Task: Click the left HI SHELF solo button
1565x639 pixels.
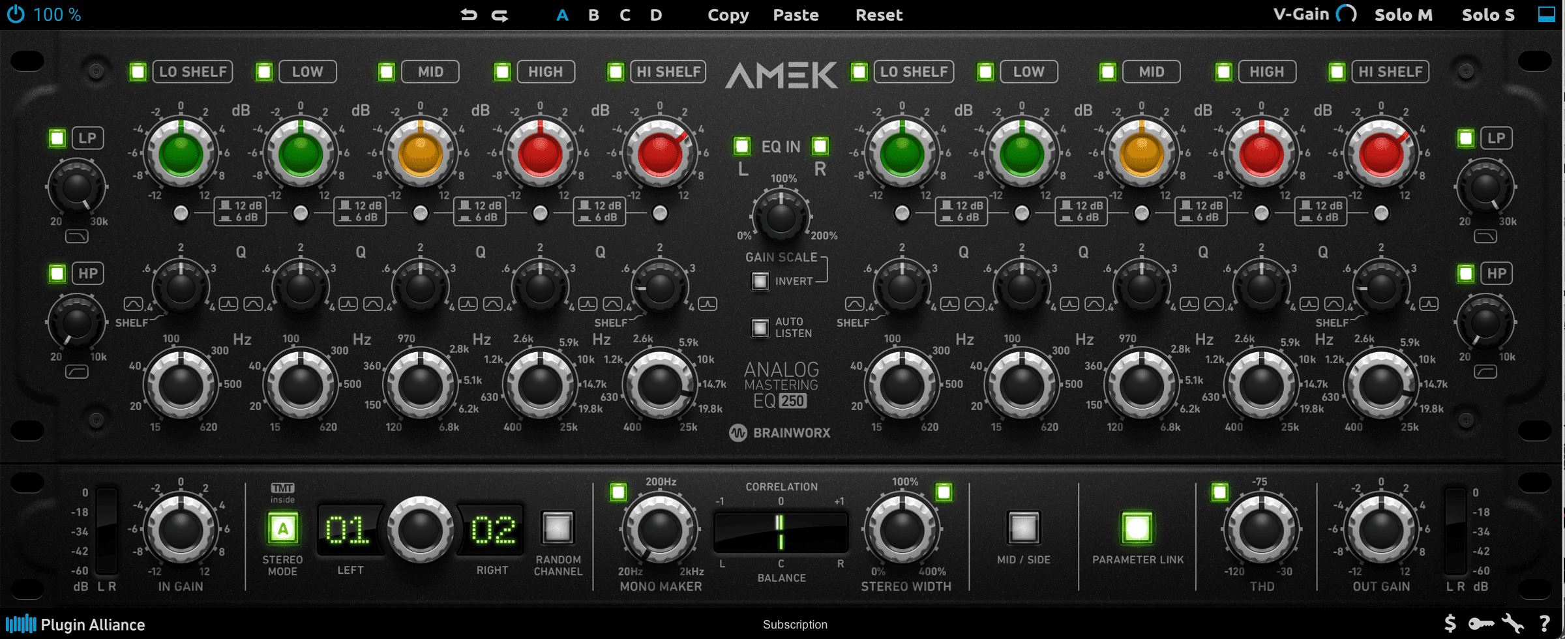Action: pos(660,213)
